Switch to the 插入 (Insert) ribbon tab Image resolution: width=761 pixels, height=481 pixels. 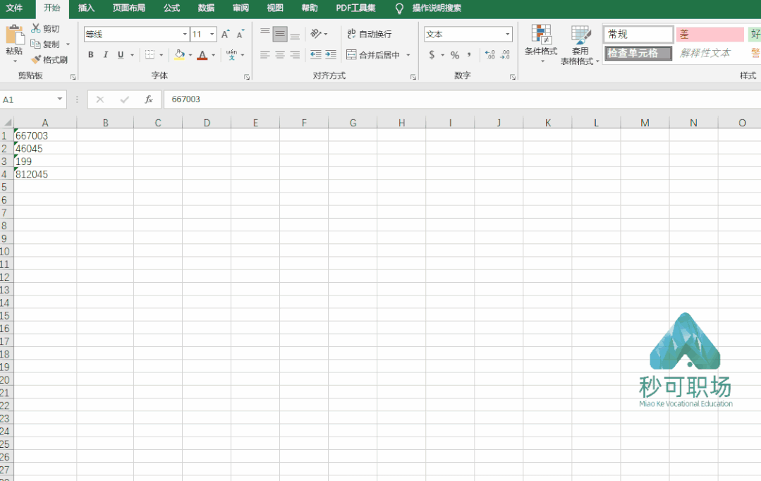coord(86,8)
